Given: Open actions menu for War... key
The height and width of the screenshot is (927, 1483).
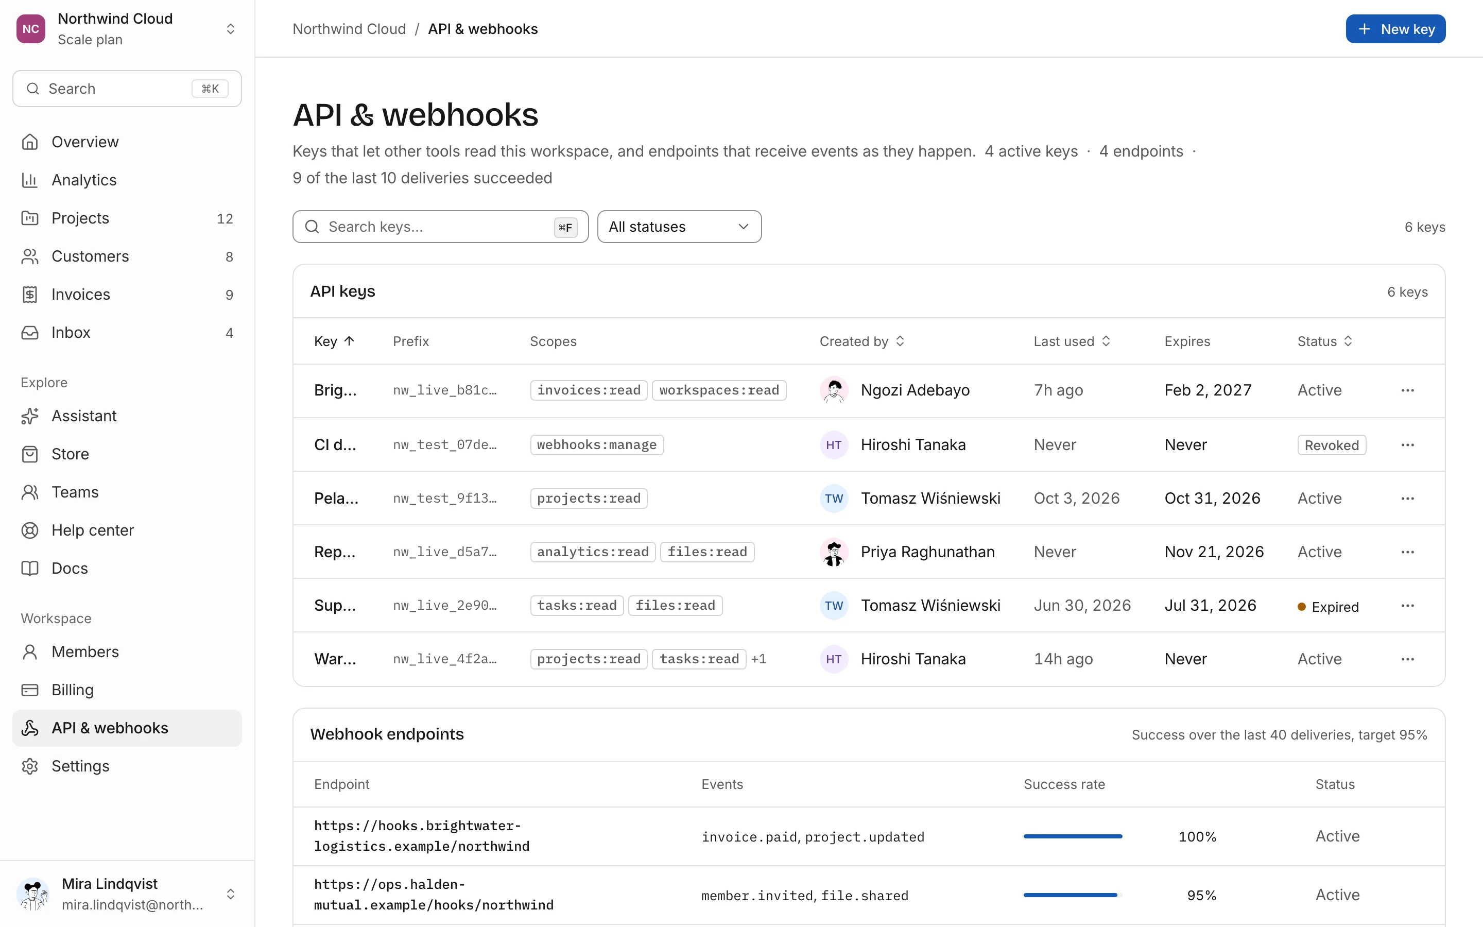Looking at the screenshot, I should point(1407,659).
